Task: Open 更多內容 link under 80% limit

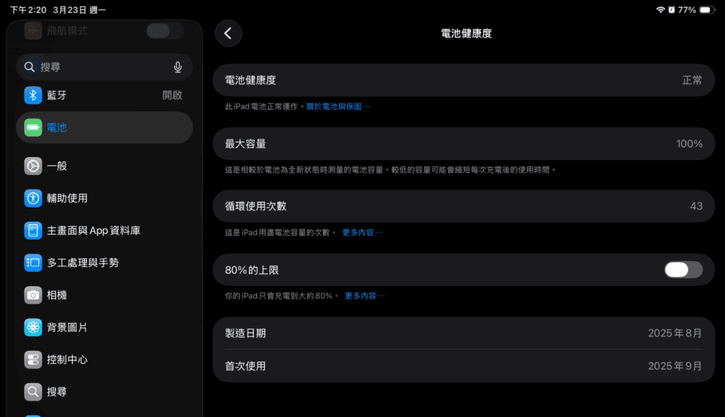Action: pyautogui.click(x=365, y=296)
